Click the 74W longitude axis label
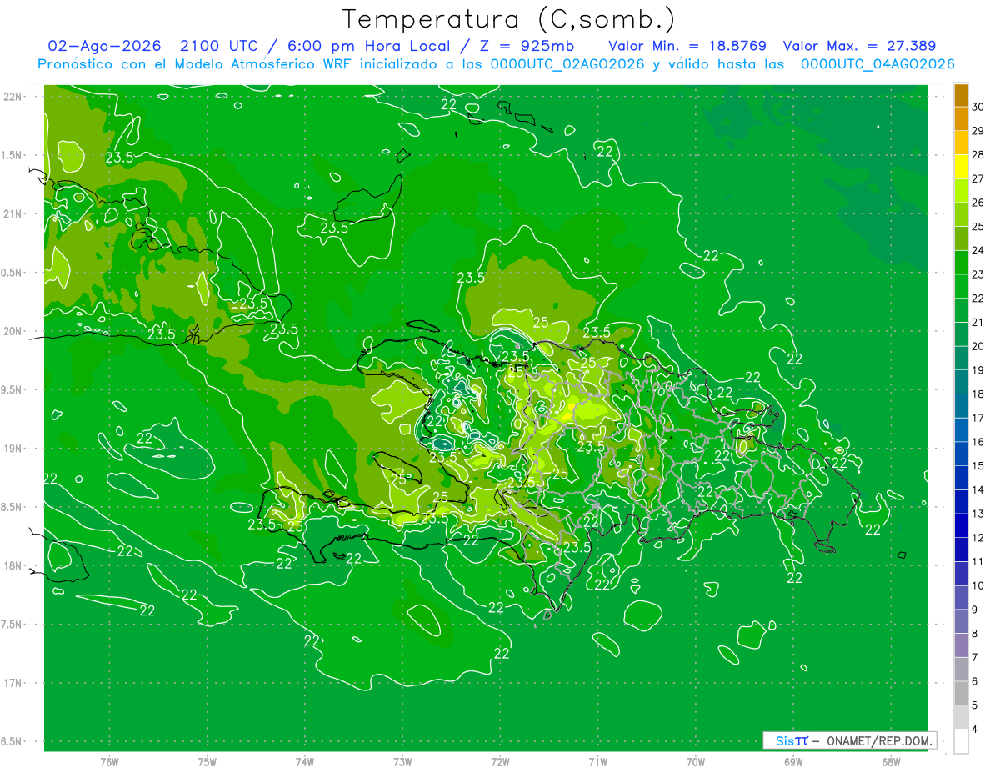Screen dimensions: 1000x773 point(305,762)
